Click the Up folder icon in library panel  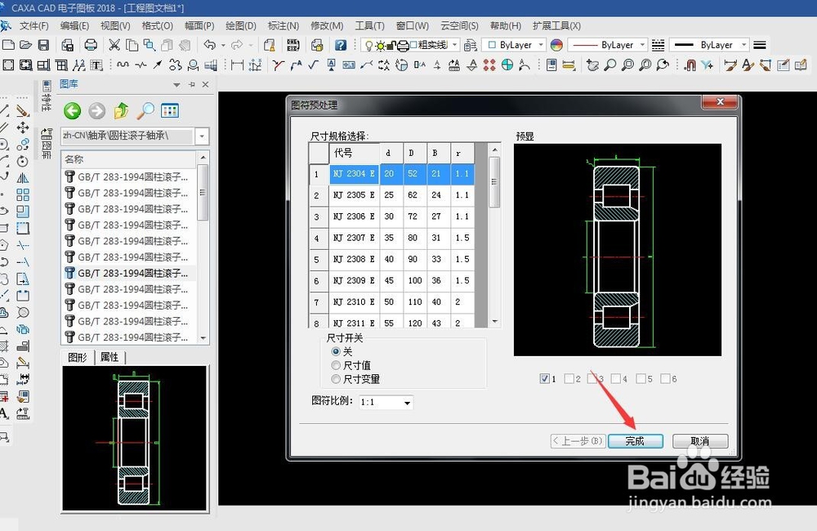(121, 110)
